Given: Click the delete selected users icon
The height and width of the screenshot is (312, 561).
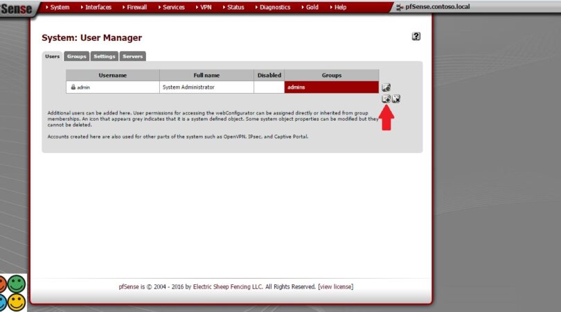Looking at the screenshot, I should coord(395,98).
